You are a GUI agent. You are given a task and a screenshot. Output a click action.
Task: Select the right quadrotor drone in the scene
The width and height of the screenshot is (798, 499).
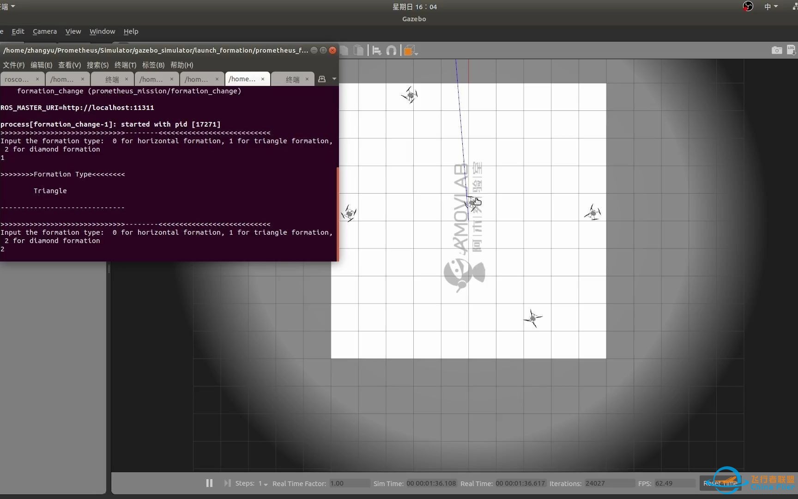click(592, 213)
